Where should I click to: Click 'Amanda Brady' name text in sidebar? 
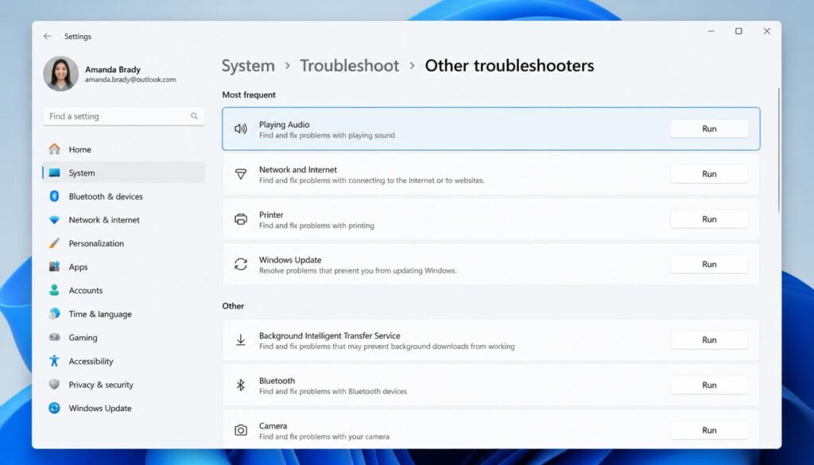113,69
